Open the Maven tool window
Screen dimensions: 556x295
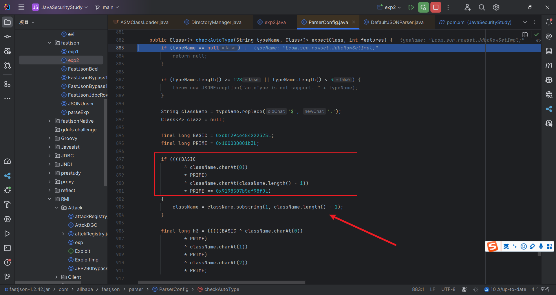pos(549,66)
